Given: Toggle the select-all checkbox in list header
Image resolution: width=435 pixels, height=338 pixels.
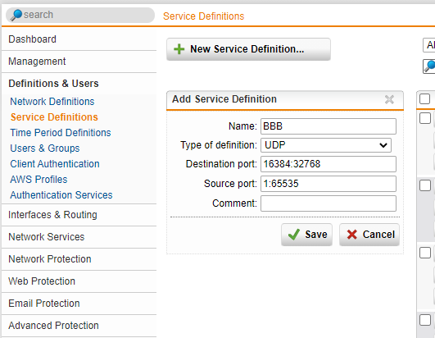Looking at the screenshot, I should click(424, 99).
